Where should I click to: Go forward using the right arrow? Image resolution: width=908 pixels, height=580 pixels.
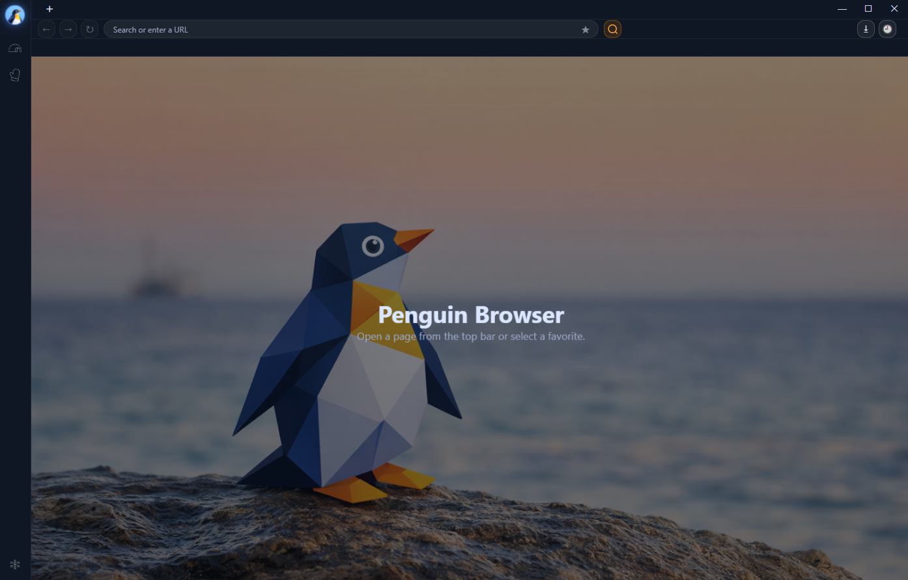[68, 29]
